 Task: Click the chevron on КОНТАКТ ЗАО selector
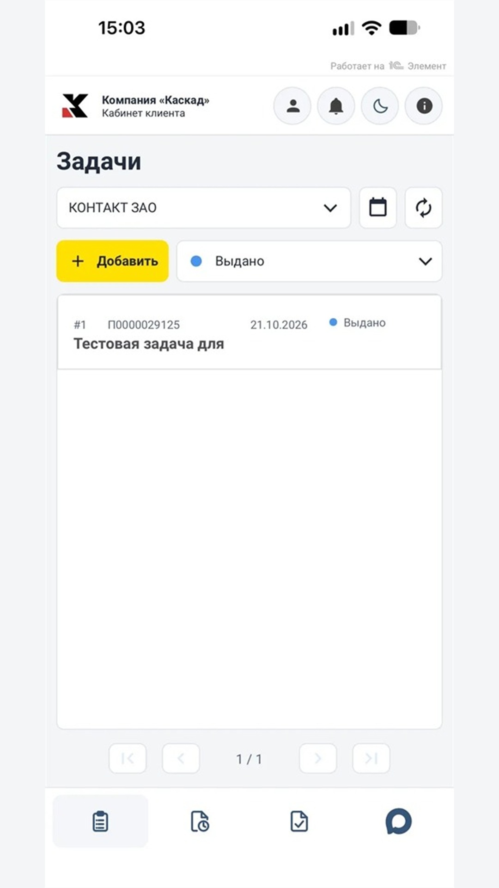click(x=330, y=208)
